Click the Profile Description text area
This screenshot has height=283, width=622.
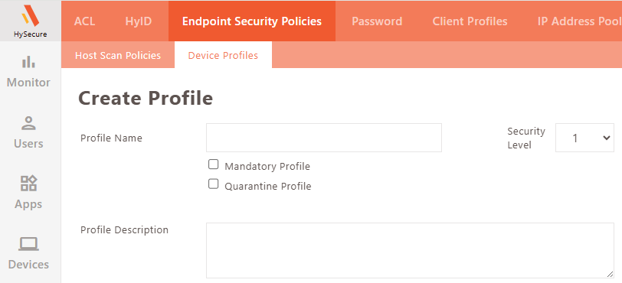point(410,250)
